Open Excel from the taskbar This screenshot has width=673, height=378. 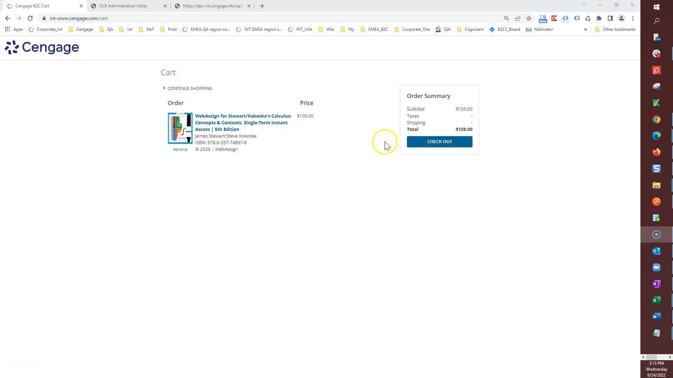(x=657, y=300)
